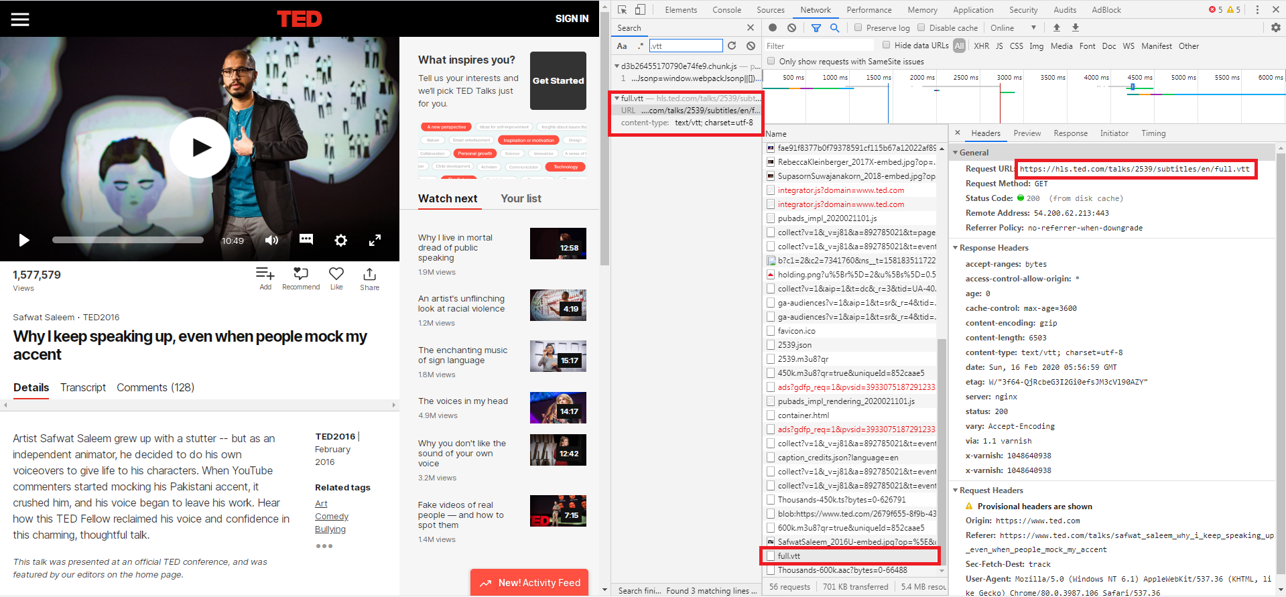Image resolution: width=1286 pixels, height=597 pixels.
Task: Open the Elements tab
Action: [x=681, y=9]
